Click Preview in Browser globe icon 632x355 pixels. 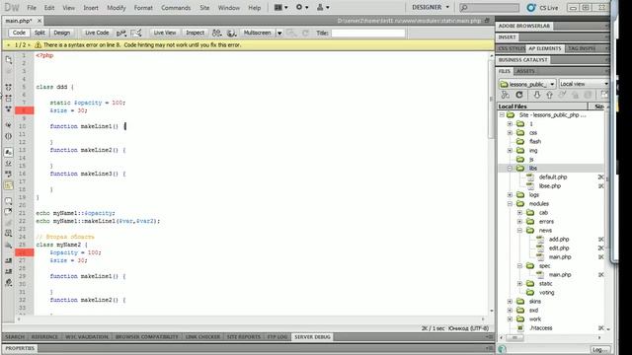pos(231,33)
